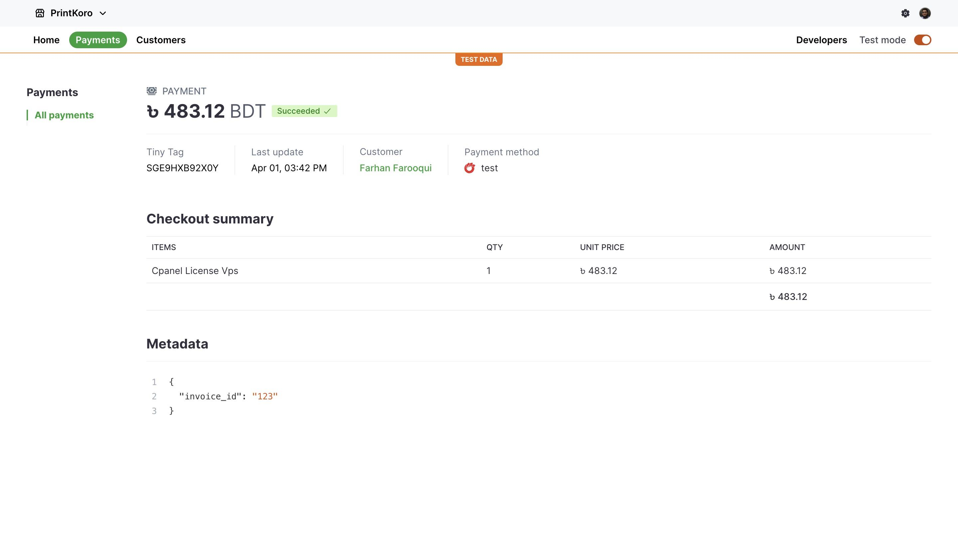Screen dimensions: 958x546
Task: Click the red payment method icon
Action: click(469, 168)
